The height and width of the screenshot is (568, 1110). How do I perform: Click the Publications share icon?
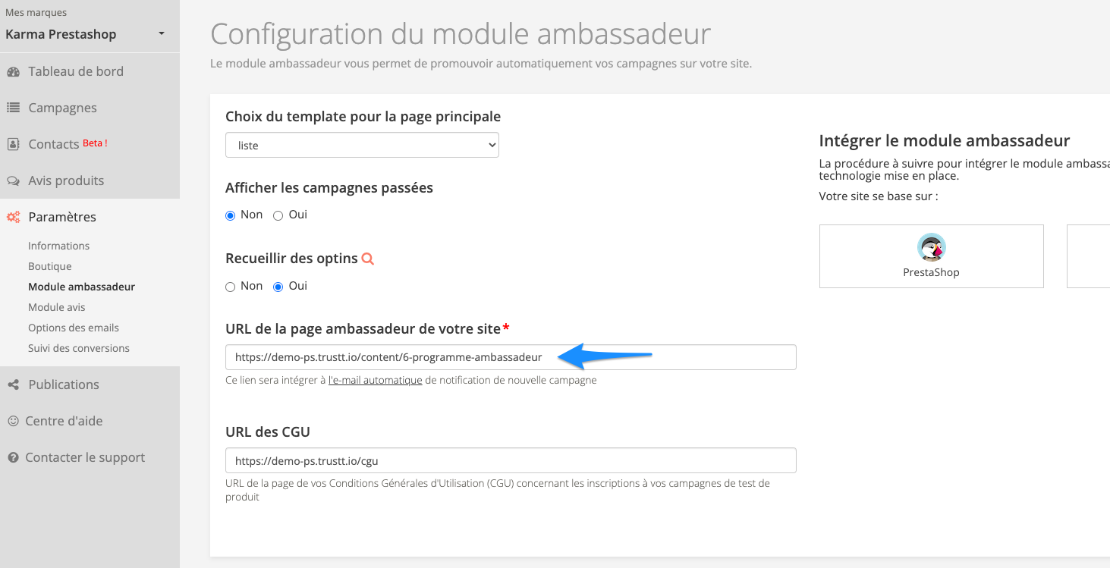point(13,385)
